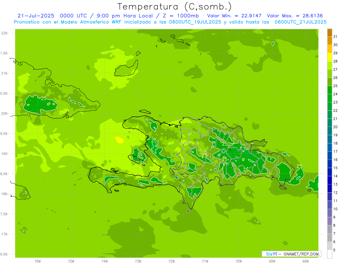The height and width of the screenshot is (265, 343).
Task: Click the '68W' longitude axis label
Action: pyautogui.click(x=306, y=261)
